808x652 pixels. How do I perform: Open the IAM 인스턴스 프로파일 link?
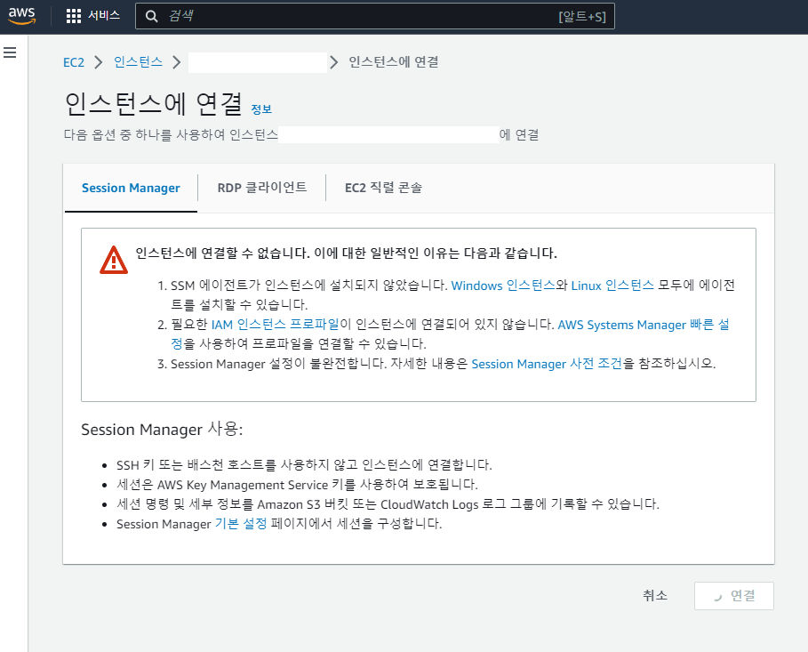point(276,325)
